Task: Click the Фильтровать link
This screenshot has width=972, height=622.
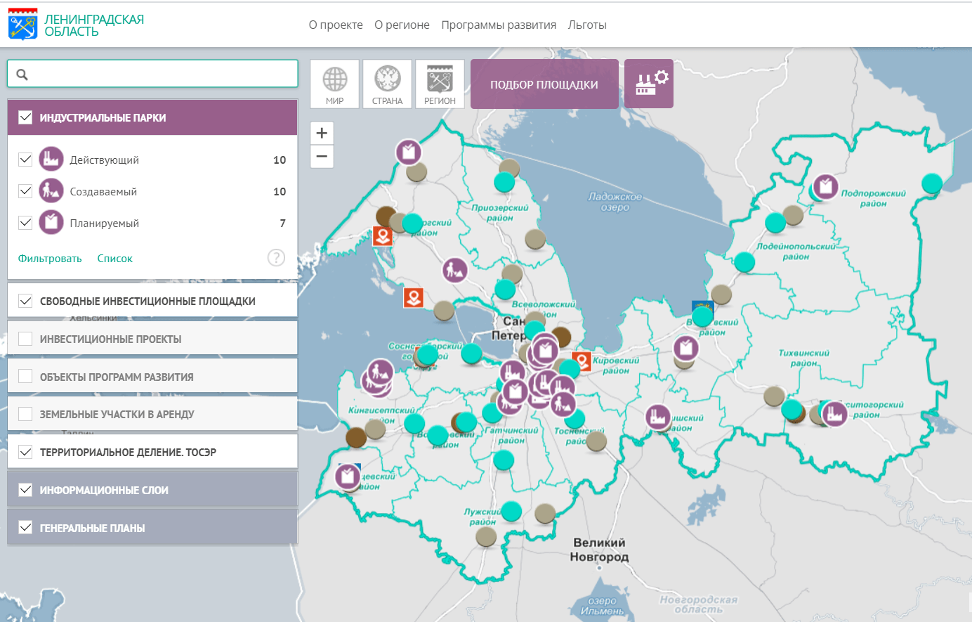Action: [50, 259]
